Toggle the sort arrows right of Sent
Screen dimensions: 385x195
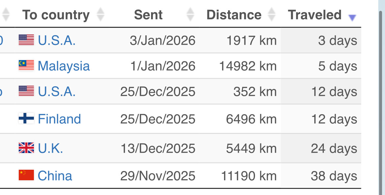click(x=190, y=15)
